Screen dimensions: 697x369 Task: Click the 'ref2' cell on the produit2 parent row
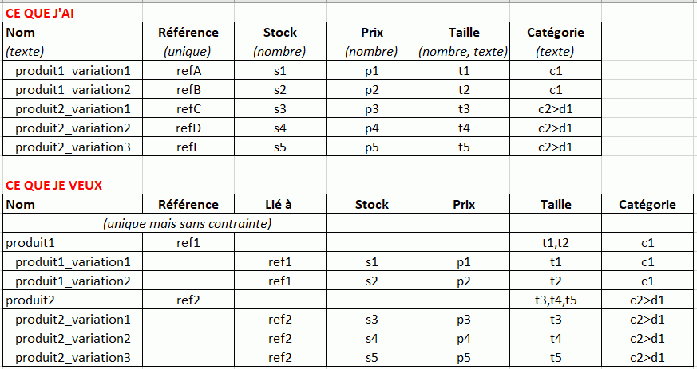pos(188,300)
